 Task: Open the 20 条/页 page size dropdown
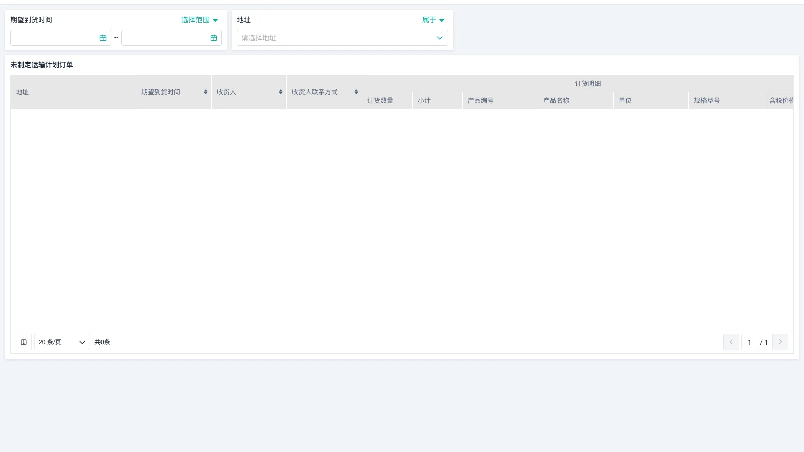(x=61, y=342)
